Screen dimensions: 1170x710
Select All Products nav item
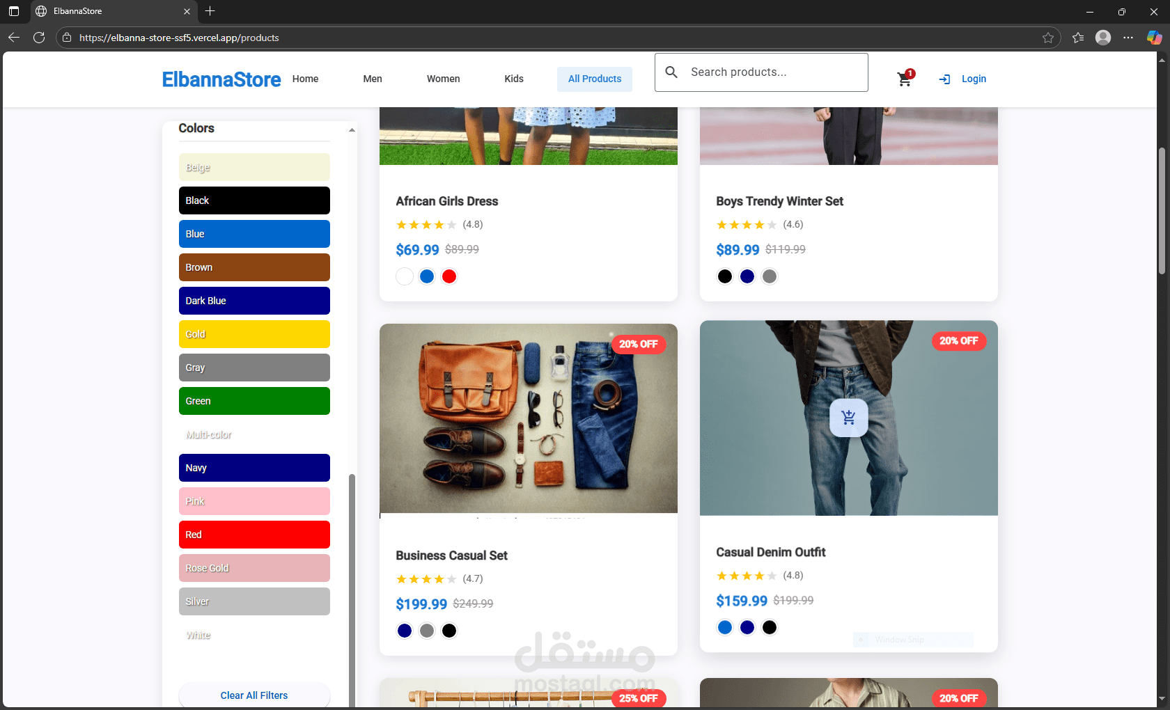[x=595, y=79]
